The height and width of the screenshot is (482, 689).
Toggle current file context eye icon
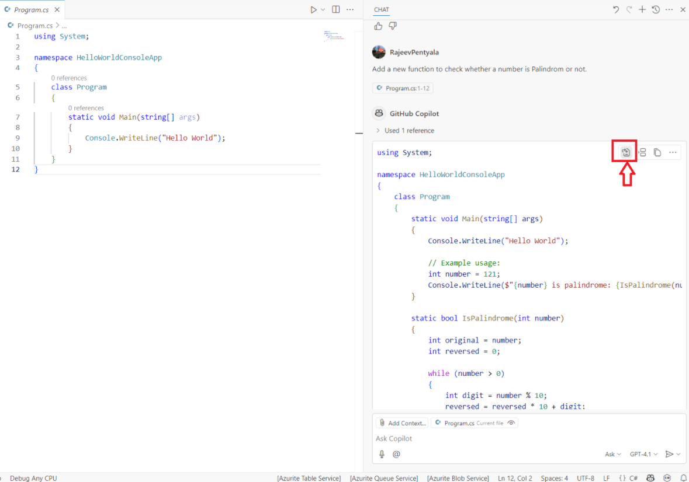[x=511, y=423]
